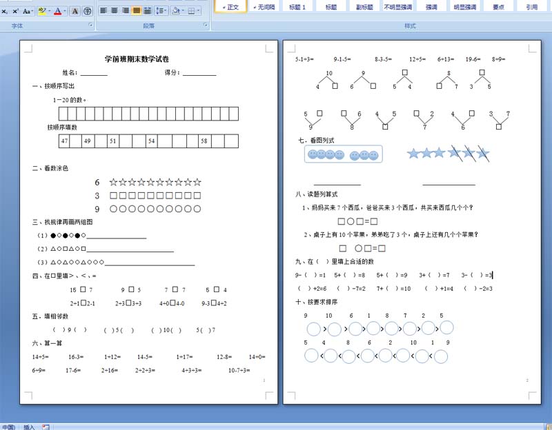552x430 pixels.
Task: Click the heading 十、按要求排序
Action: click(317, 302)
